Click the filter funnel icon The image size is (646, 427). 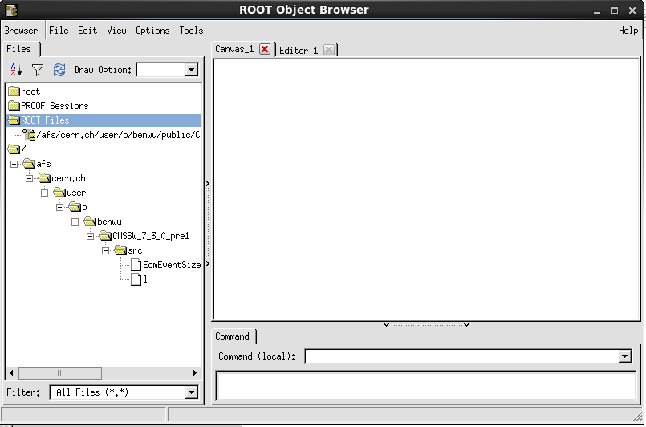(38, 70)
